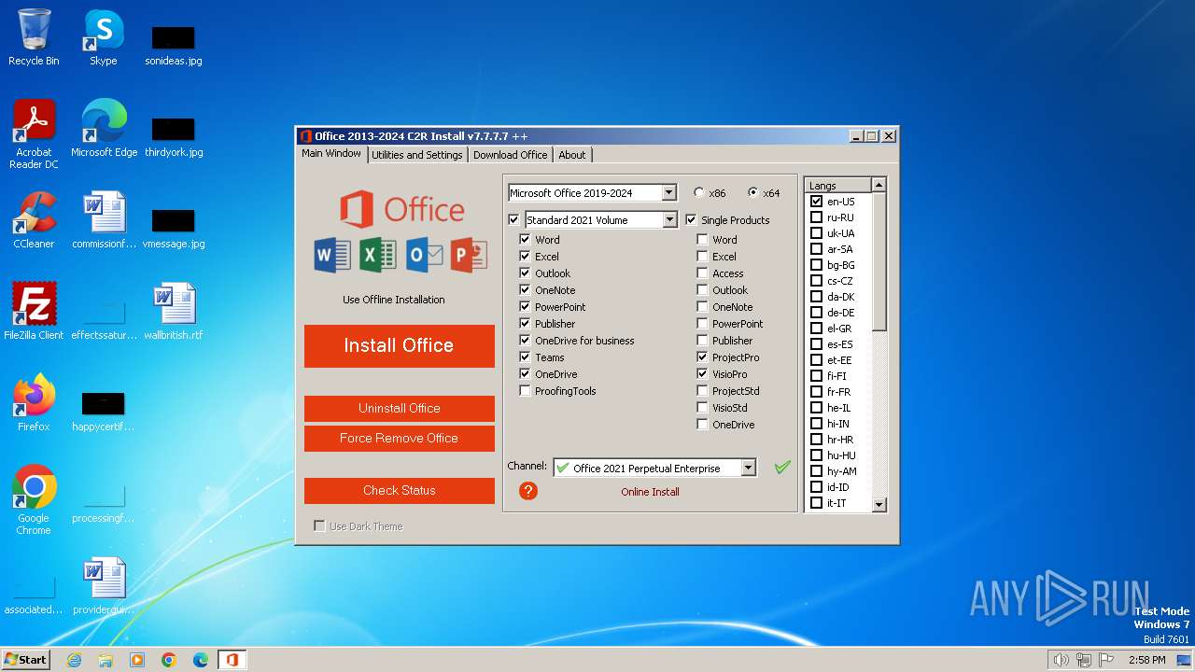Check Access single product
The image size is (1195, 672).
[702, 273]
